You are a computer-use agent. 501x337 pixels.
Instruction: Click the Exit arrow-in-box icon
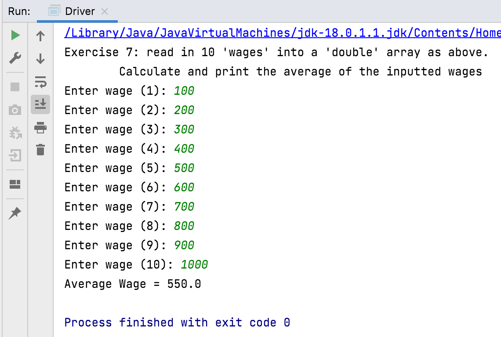[x=15, y=155]
